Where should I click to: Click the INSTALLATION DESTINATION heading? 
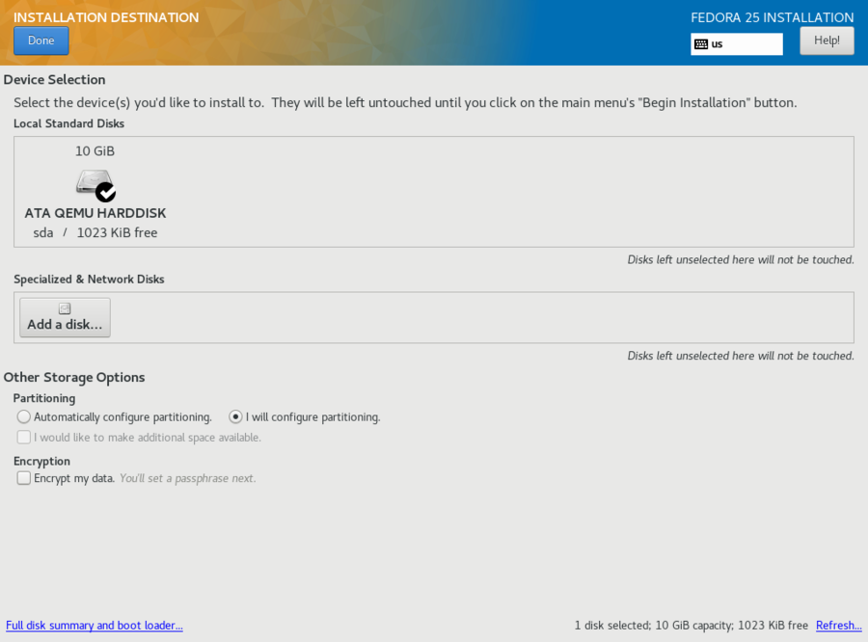(106, 17)
